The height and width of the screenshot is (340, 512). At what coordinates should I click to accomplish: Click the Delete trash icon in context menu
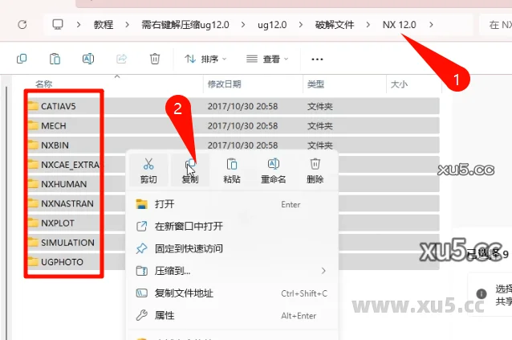point(315,164)
